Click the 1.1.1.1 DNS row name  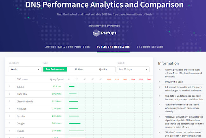point(21,86)
